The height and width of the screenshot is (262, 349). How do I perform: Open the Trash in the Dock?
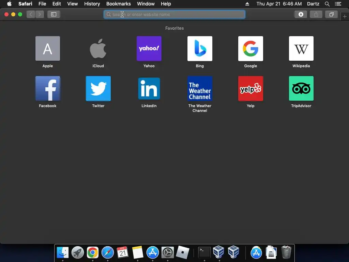[x=286, y=252]
